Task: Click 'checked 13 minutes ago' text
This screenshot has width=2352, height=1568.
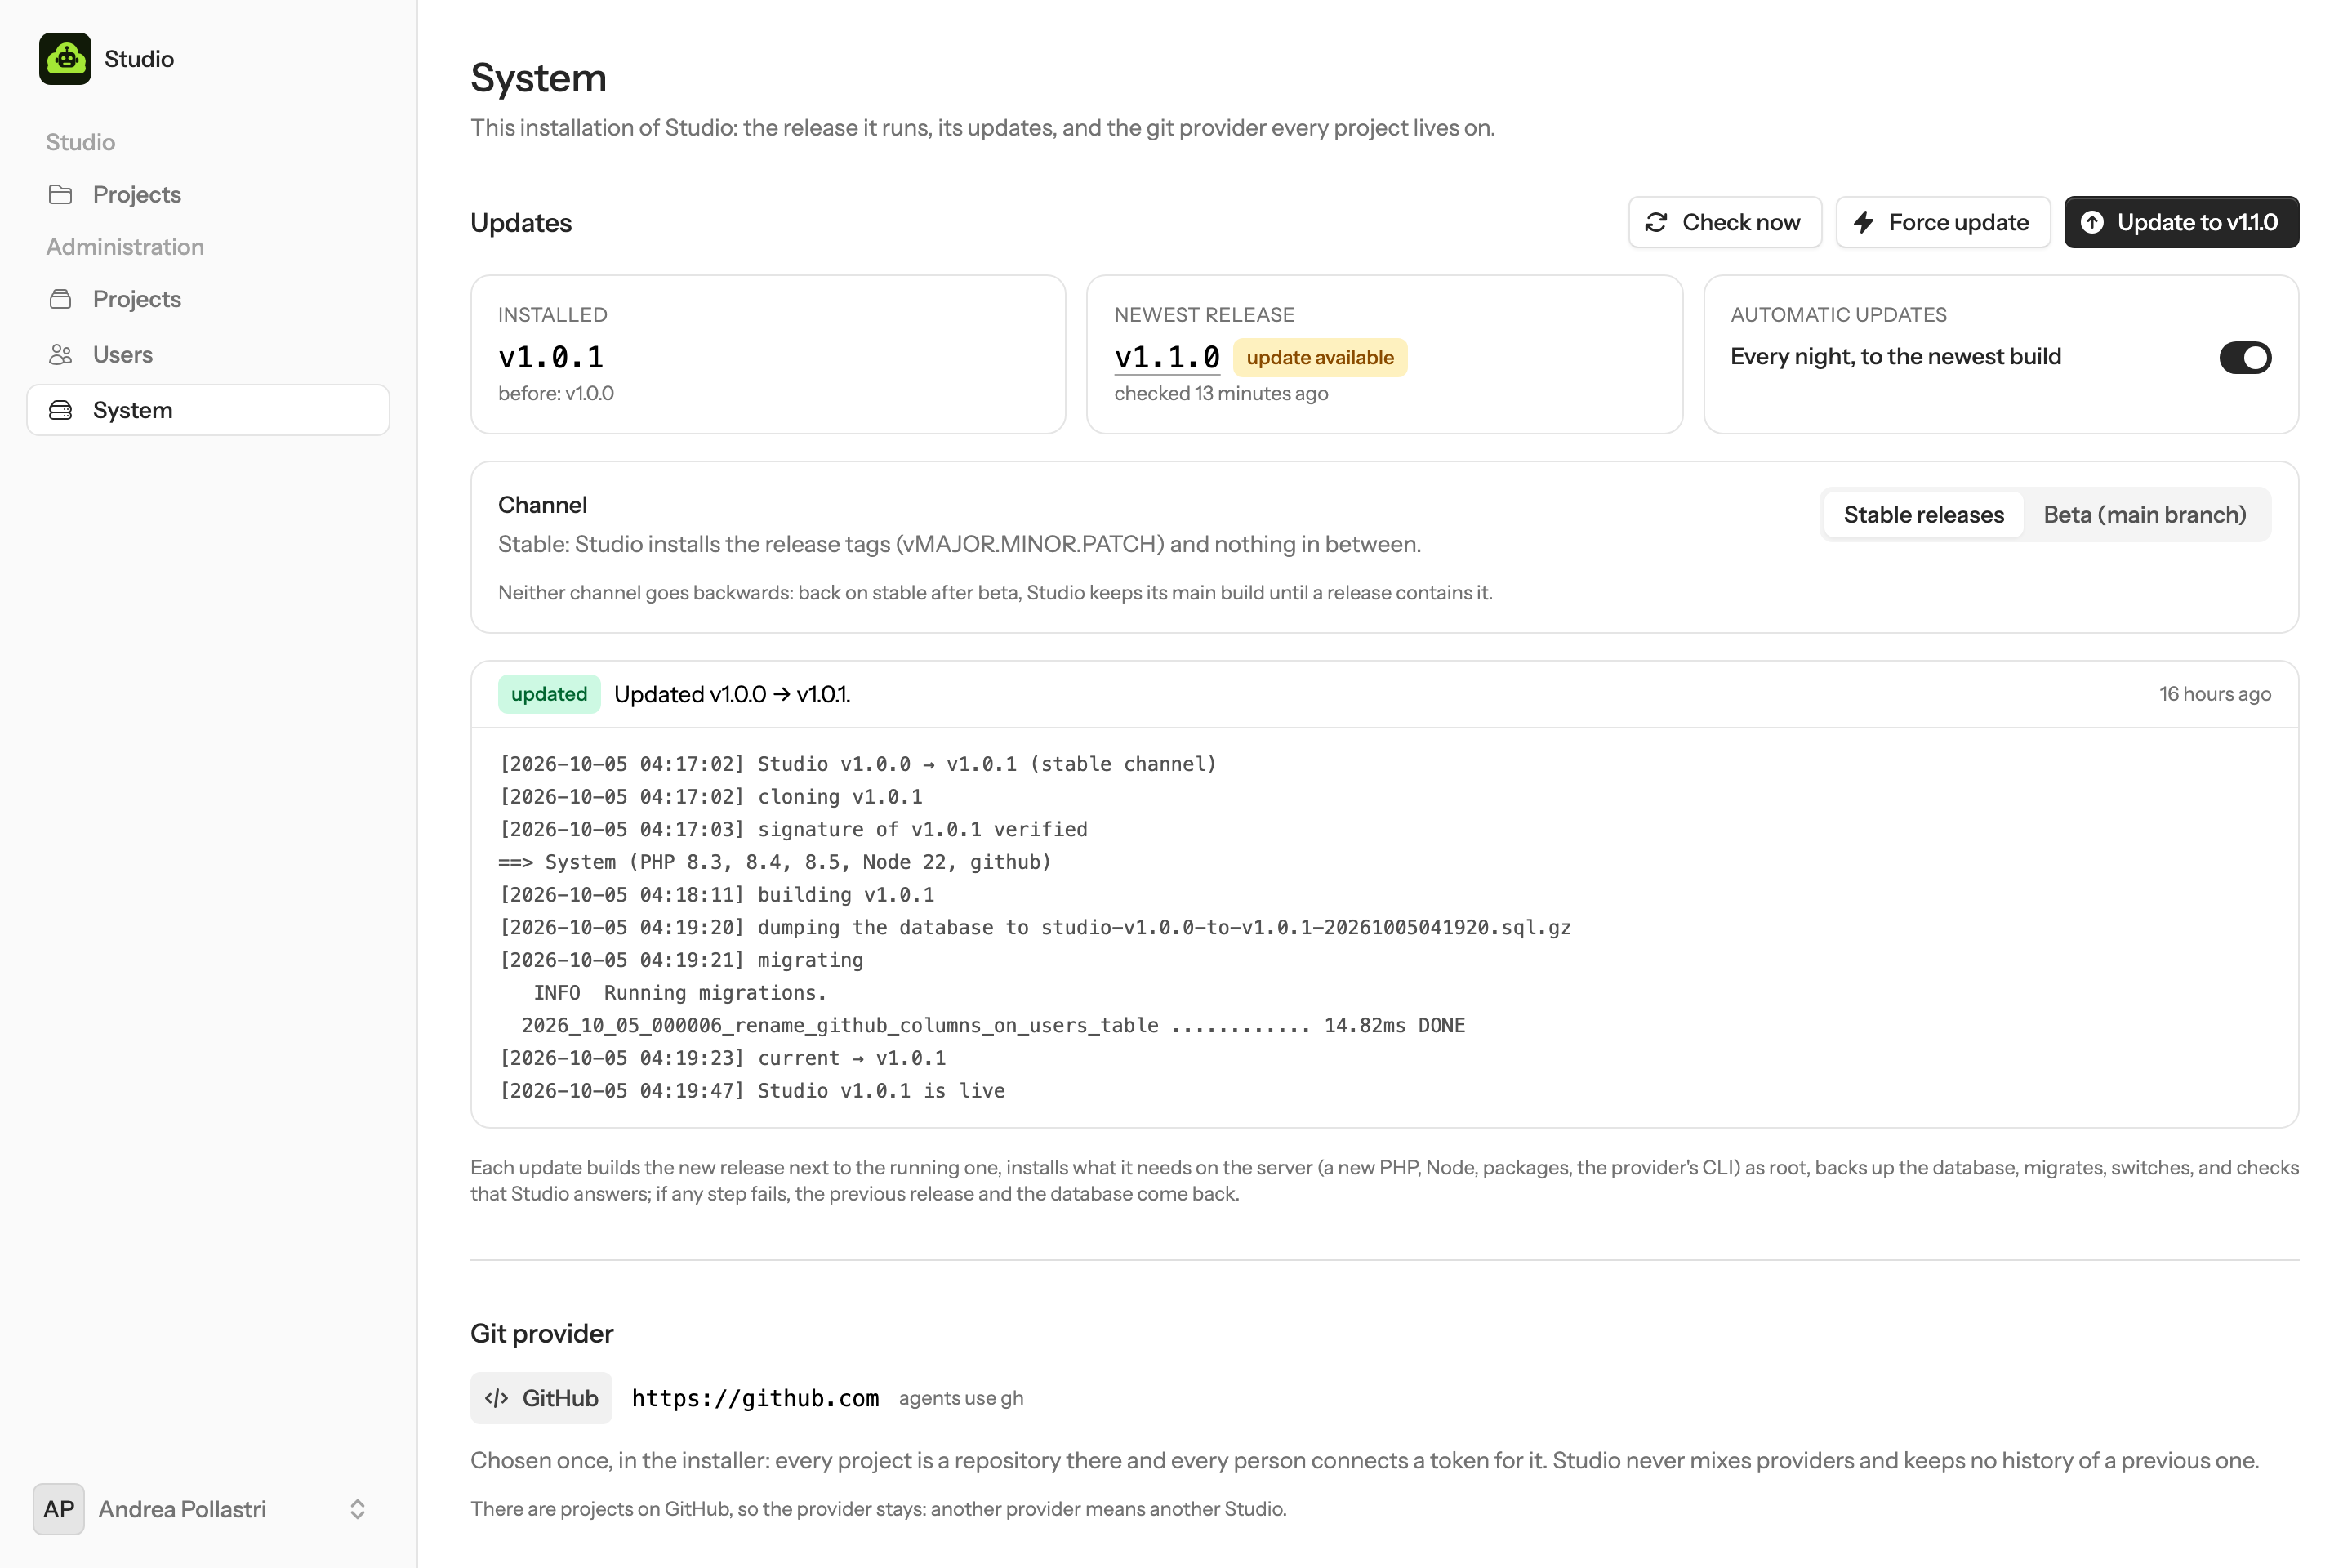Action: (1221, 393)
